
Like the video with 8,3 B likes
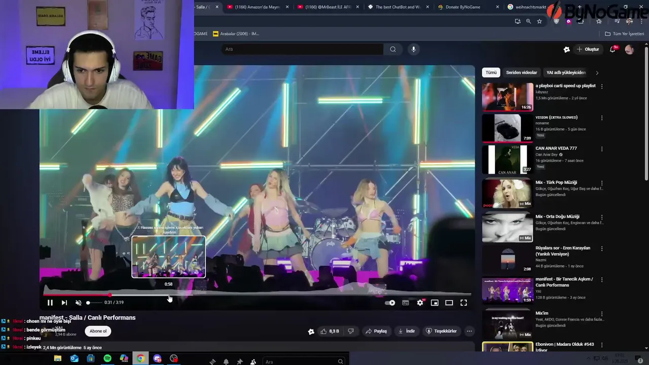click(330, 331)
